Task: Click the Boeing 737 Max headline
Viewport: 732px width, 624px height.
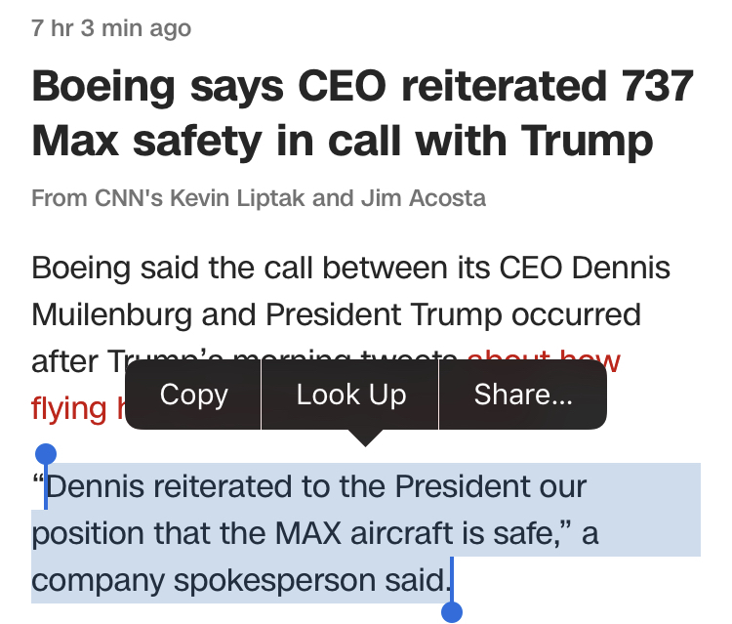Action: point(362,113)
